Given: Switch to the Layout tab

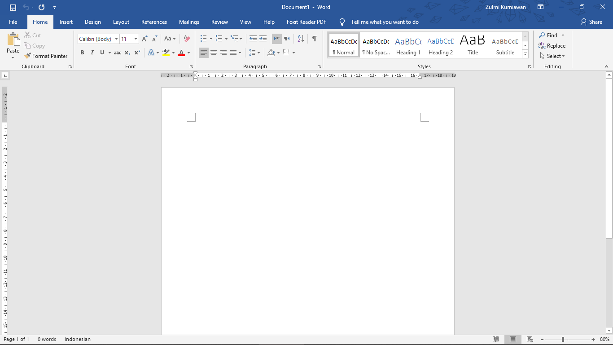Looking at the screenshot, I should pos(121,22).
